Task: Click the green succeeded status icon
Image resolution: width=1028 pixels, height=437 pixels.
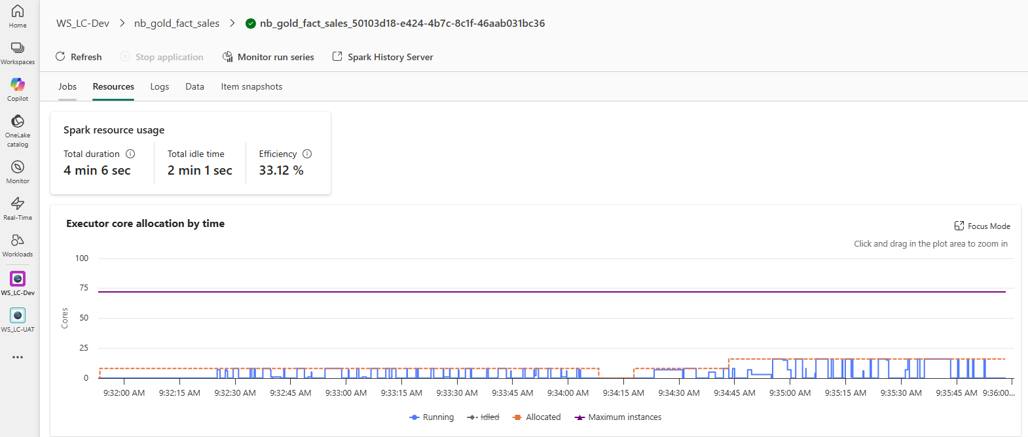Action: [x=251, y=24]
